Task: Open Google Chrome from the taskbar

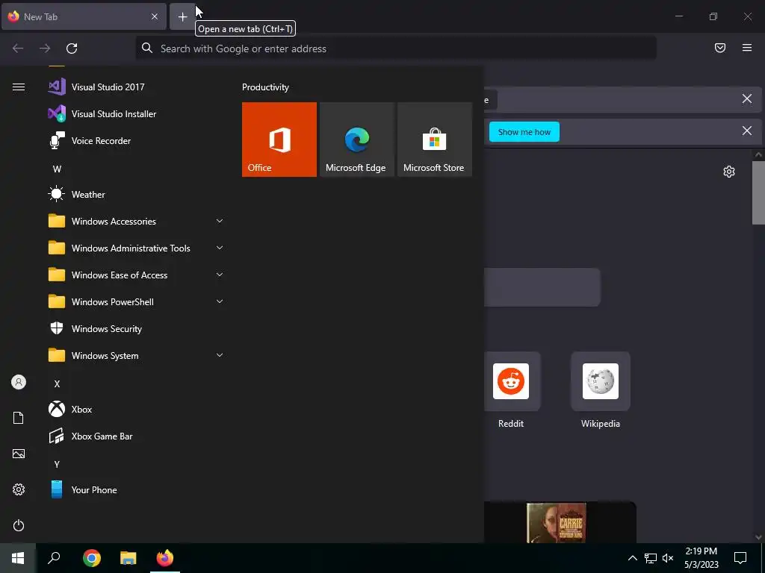Action: (x=92, y=558)
